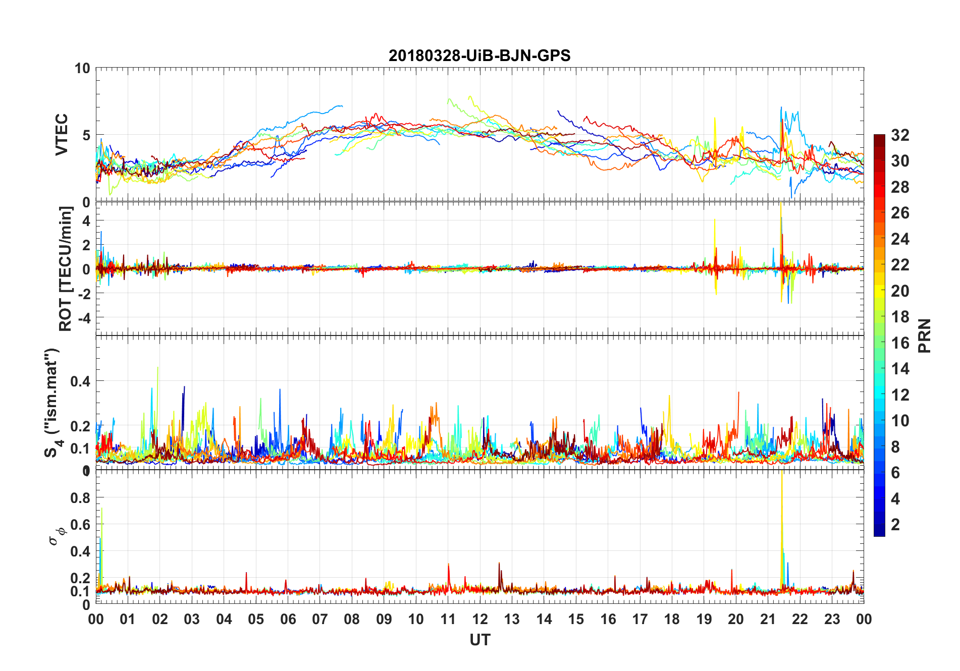Click x-axis tick label 21
This screenshot has width=960, height=671.
tap(768, 619)
